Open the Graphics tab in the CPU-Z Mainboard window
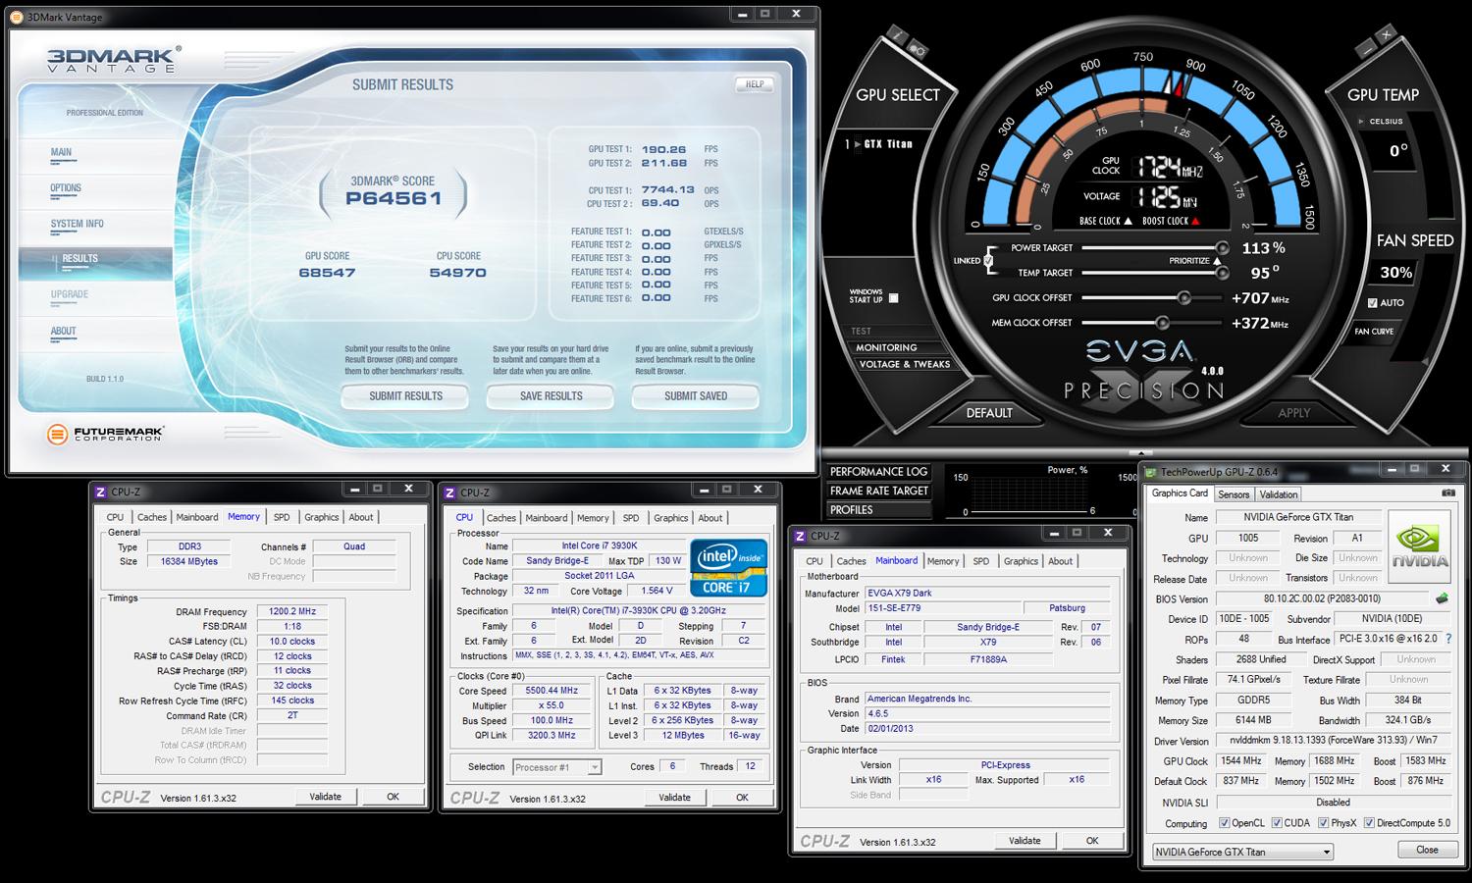This screenshot has height=883, width=1472. pos(1021,561)
